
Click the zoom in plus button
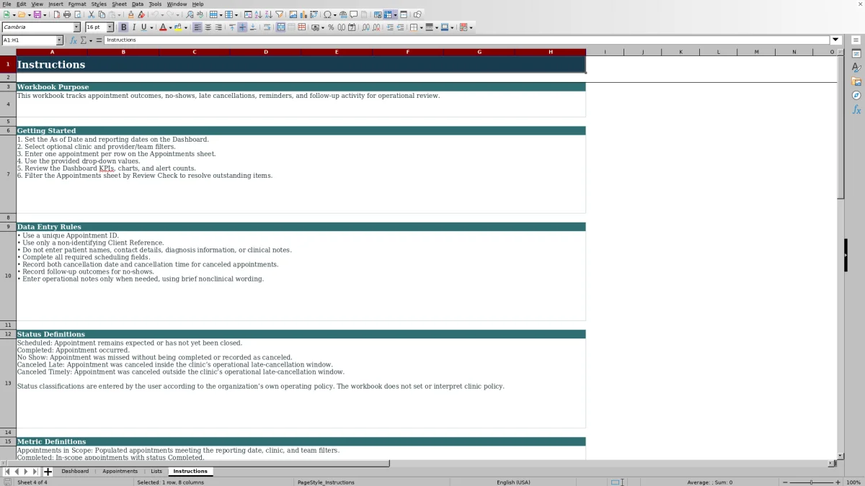tap(838, 482)
